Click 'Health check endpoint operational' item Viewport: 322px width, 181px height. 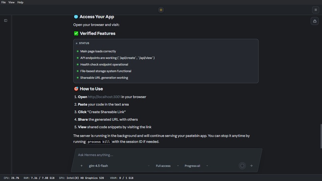104,64
